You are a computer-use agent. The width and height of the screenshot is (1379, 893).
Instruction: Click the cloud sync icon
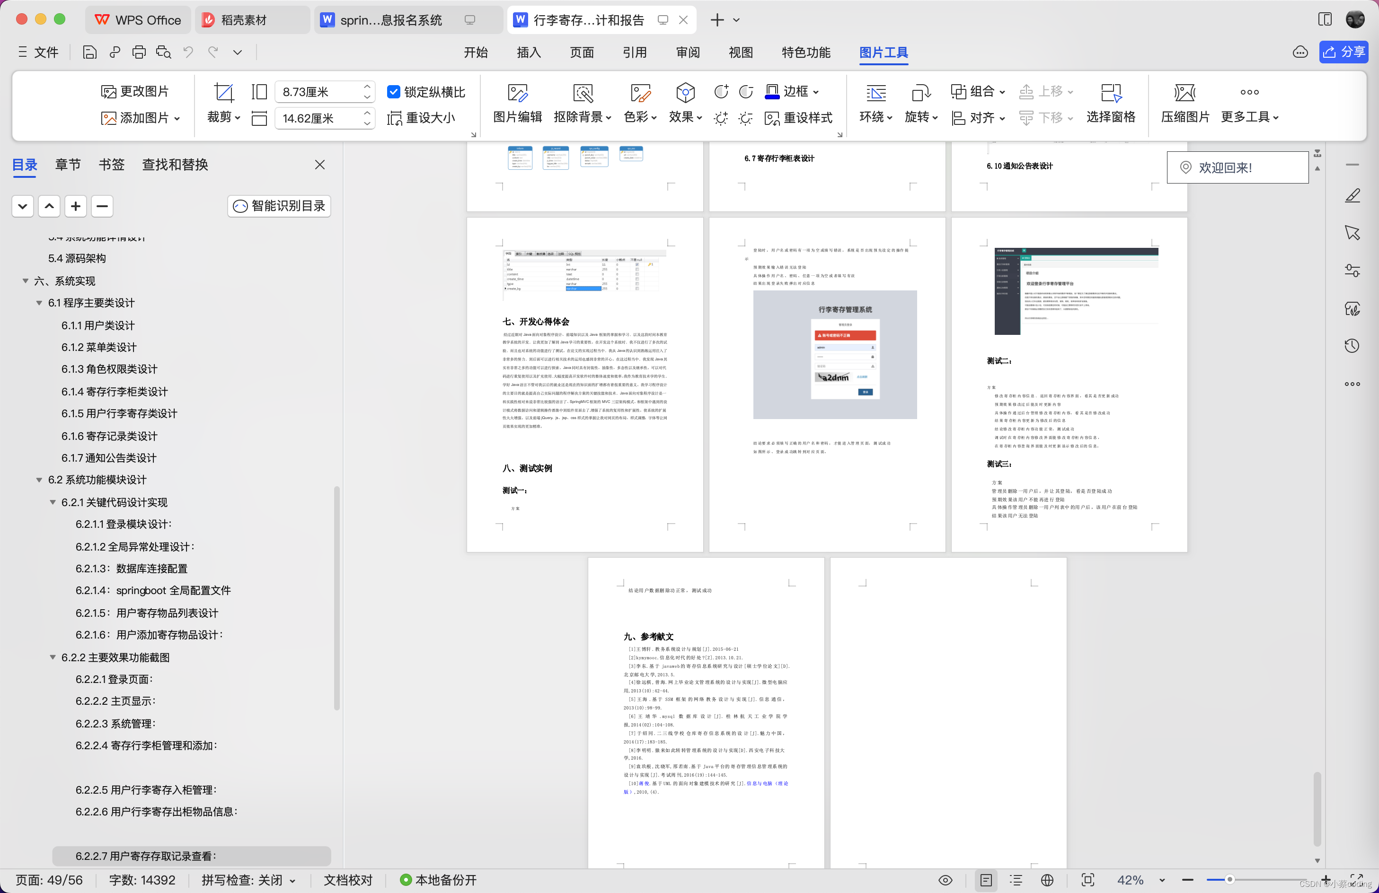(1299, 53)
